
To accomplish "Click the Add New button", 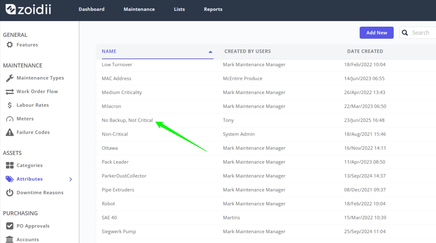I will [x=377, y=33].
